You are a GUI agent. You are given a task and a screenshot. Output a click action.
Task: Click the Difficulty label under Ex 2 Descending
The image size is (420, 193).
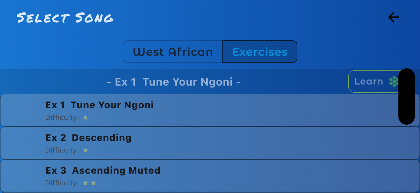point(62,150)
